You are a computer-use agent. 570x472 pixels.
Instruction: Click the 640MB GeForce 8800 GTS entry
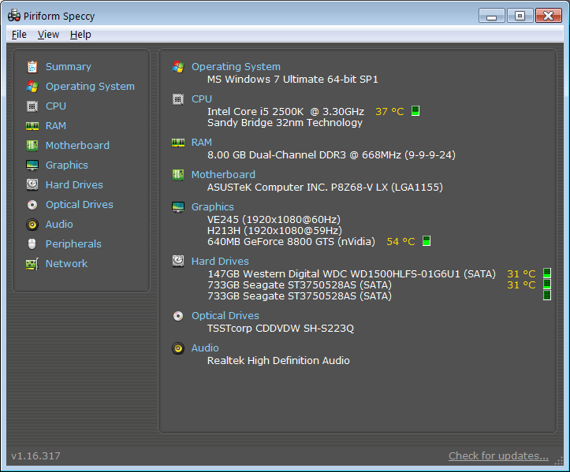tap(291, 242)
